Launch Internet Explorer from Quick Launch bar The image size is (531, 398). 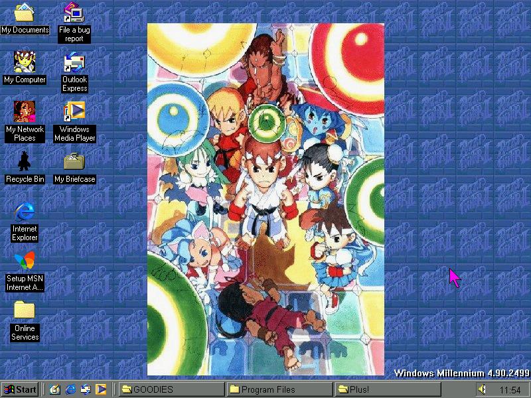click(x=70, y=389)
